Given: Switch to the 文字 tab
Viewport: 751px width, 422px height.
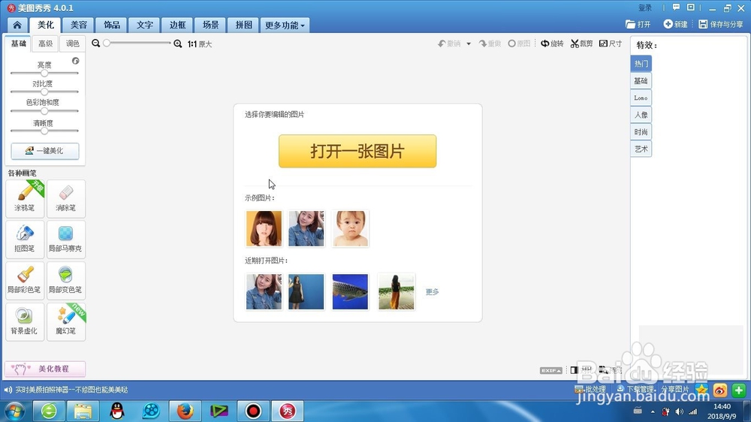Looking at the screenshot, I should [x=145, y=25].
